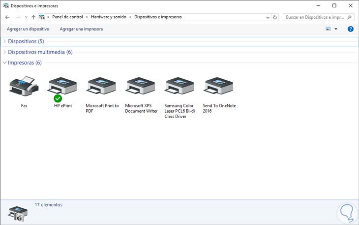Viewport: 359px width, 225px height.
Task: Navigate to Panel de control breadcrumb
Action: tap(67, 17)
